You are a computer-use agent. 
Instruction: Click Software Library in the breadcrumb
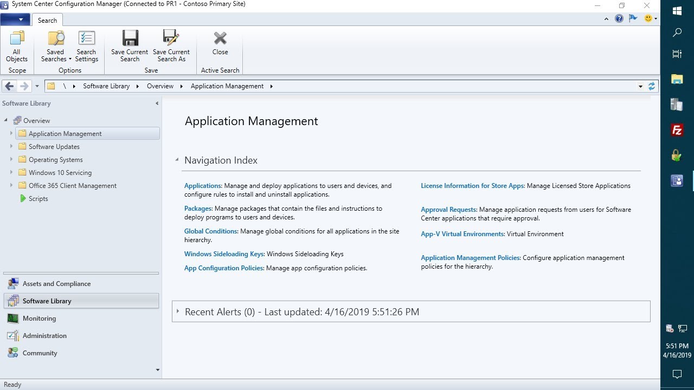106,86
